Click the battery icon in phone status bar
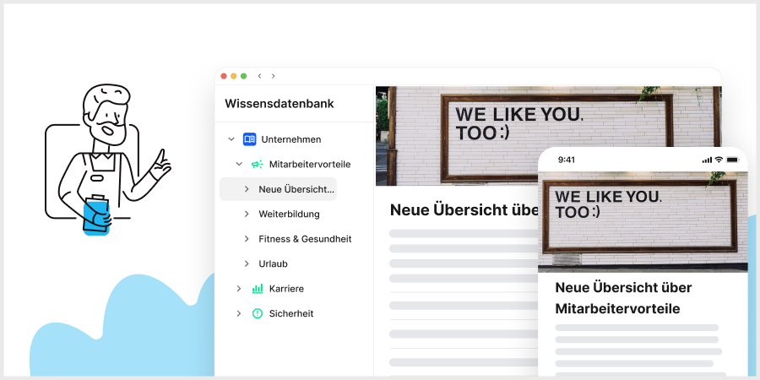This screenshot has height=380, width=760. (x=732, y=160)
